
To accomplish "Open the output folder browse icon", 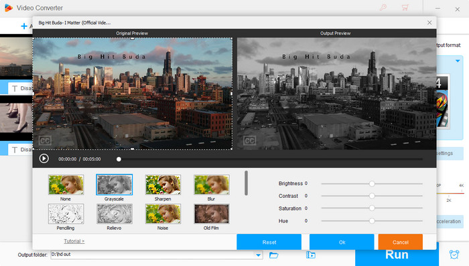I will point(273,255).
